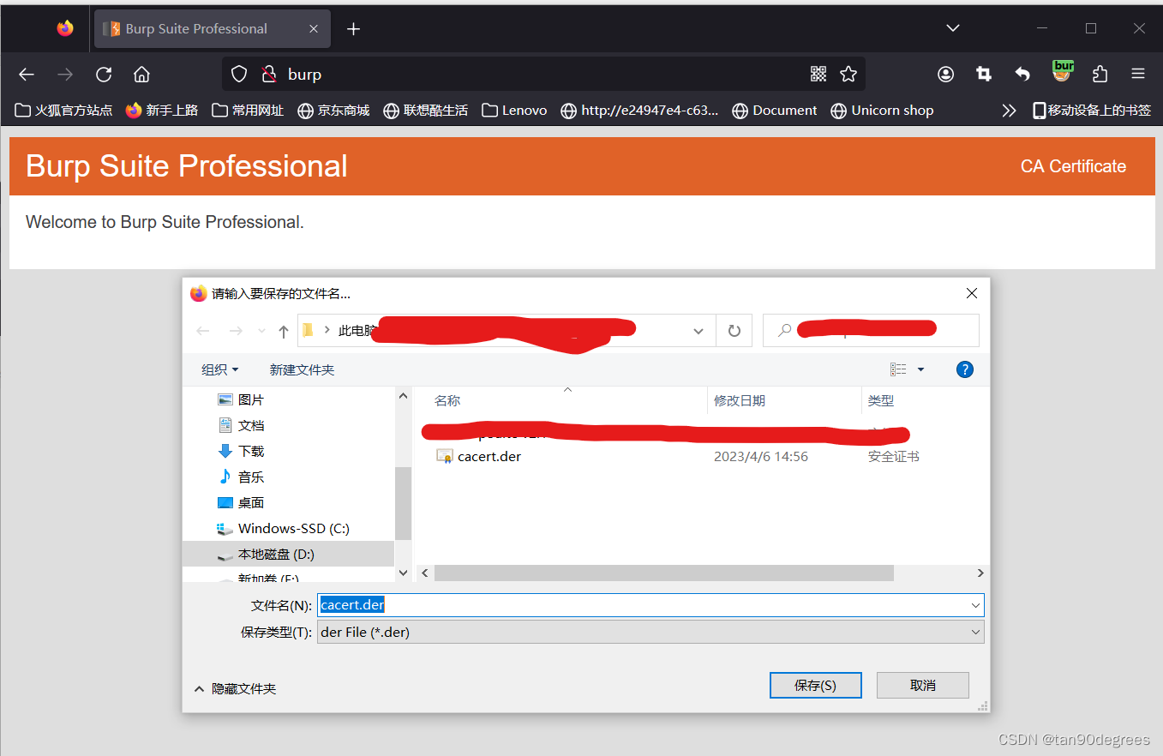Collapse folders with 隐藏文件夹
The width and height of the screenshot is (1163, 756).
pos(236,688)
